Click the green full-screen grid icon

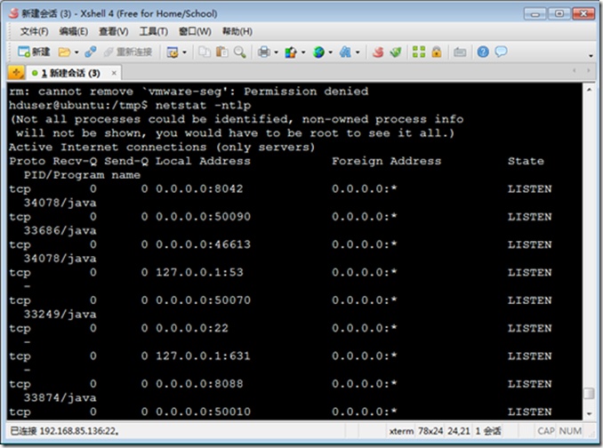[418, 52]
